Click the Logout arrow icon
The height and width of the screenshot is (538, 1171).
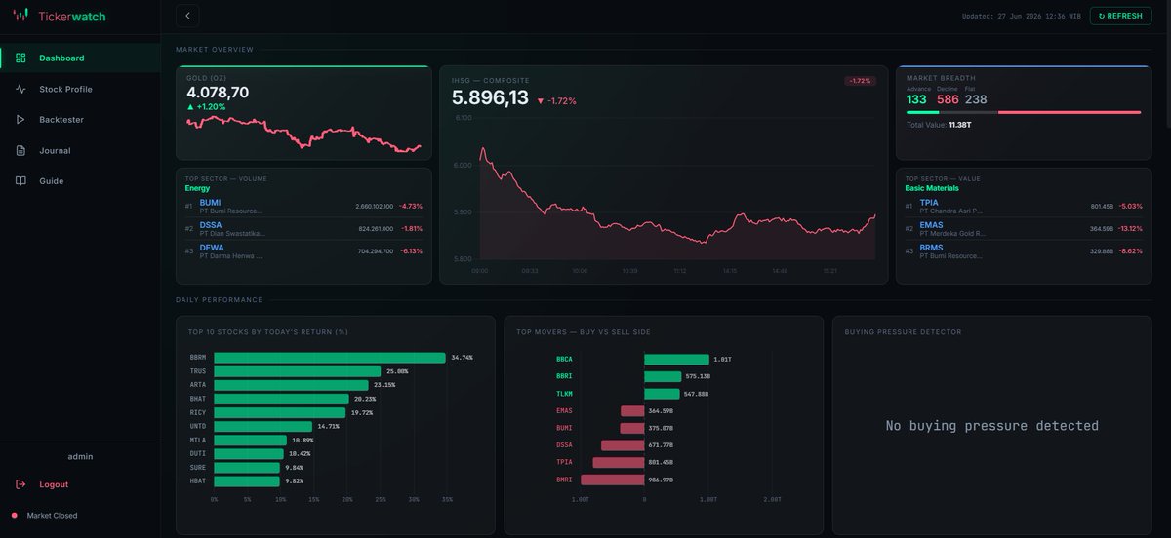click(x=20, y=484)
